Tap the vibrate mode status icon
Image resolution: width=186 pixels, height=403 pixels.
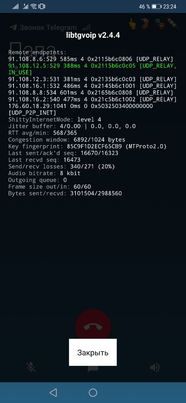42,6
